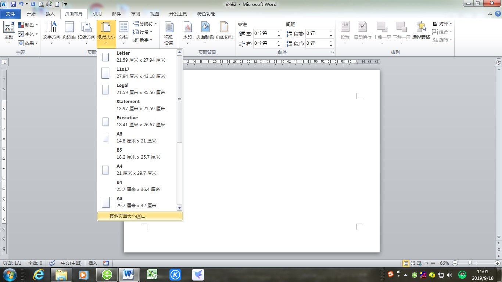Open the 文件 file tab
The width and height of the screenshot is (502, 282).
click(11, 14)
